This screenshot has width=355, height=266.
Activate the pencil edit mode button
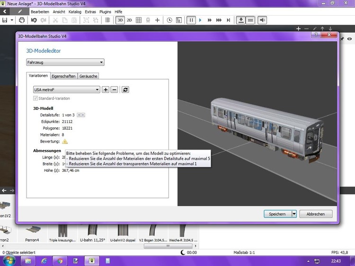point(20,11)
